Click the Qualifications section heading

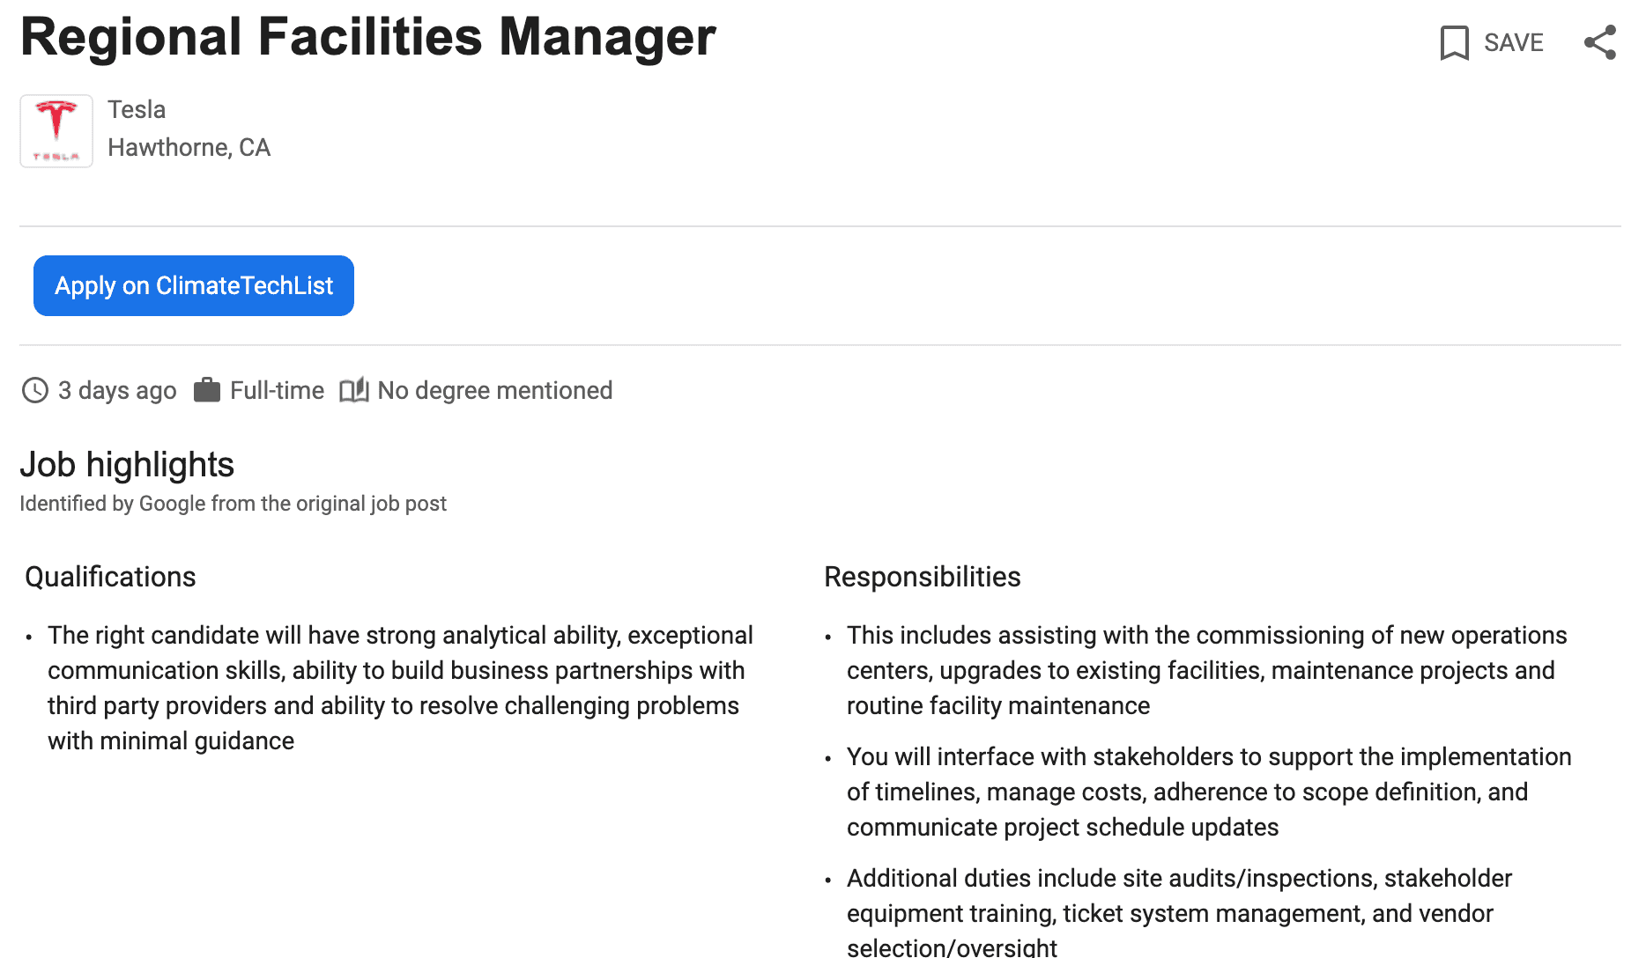(x=110, y=577)
